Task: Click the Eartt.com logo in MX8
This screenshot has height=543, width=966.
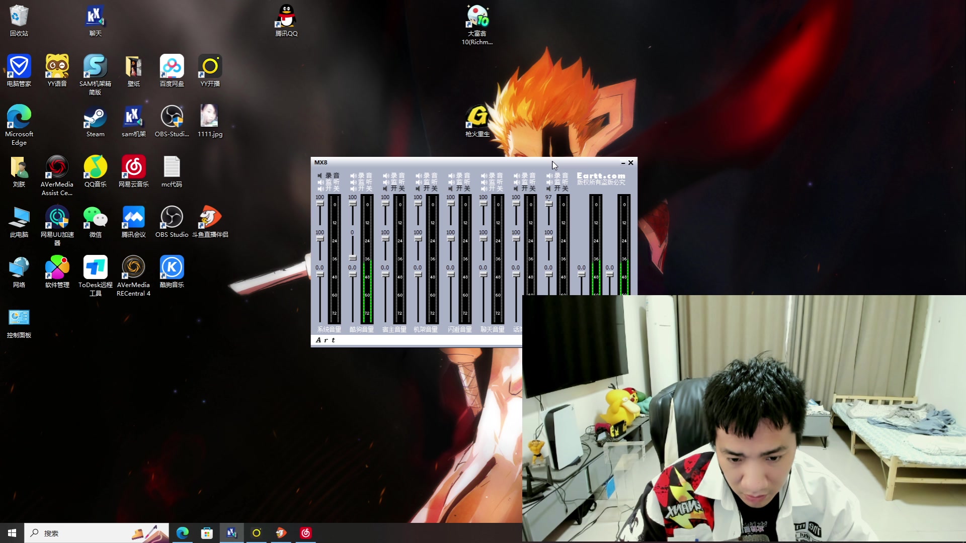Action: point(601,176)
